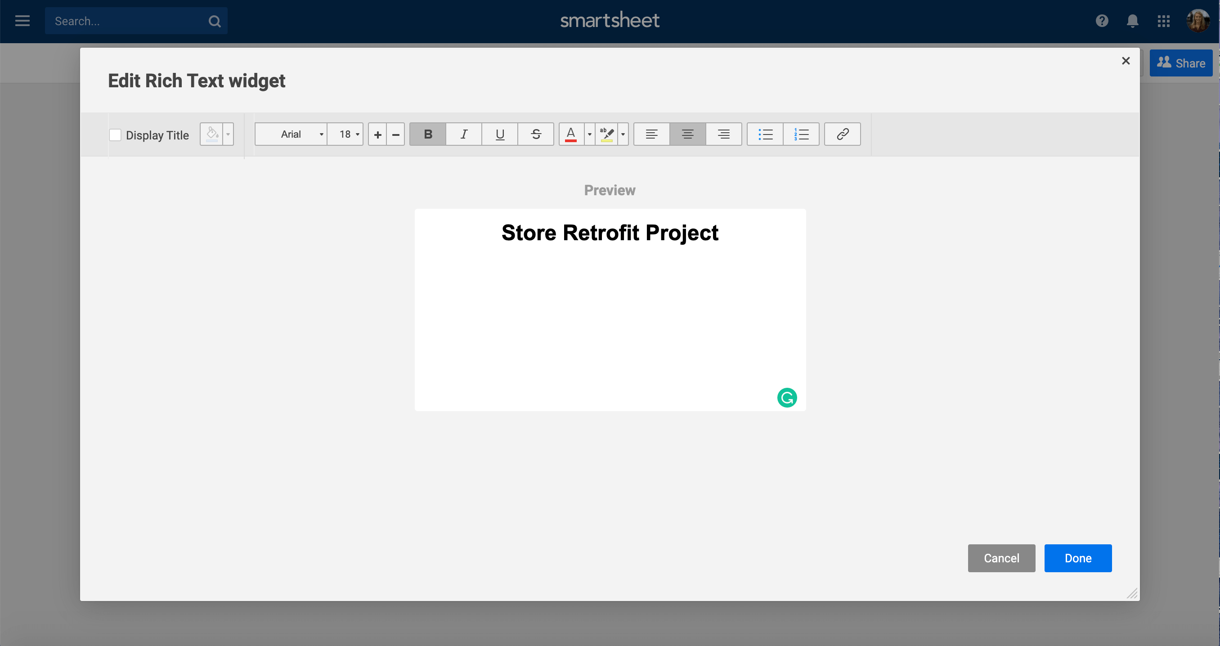Create a numbered list
The width and height of the screenshot is (1220, 646).
tap(801, 134)
